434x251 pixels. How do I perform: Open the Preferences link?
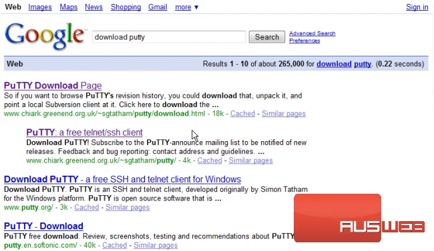tap(304, 41)
